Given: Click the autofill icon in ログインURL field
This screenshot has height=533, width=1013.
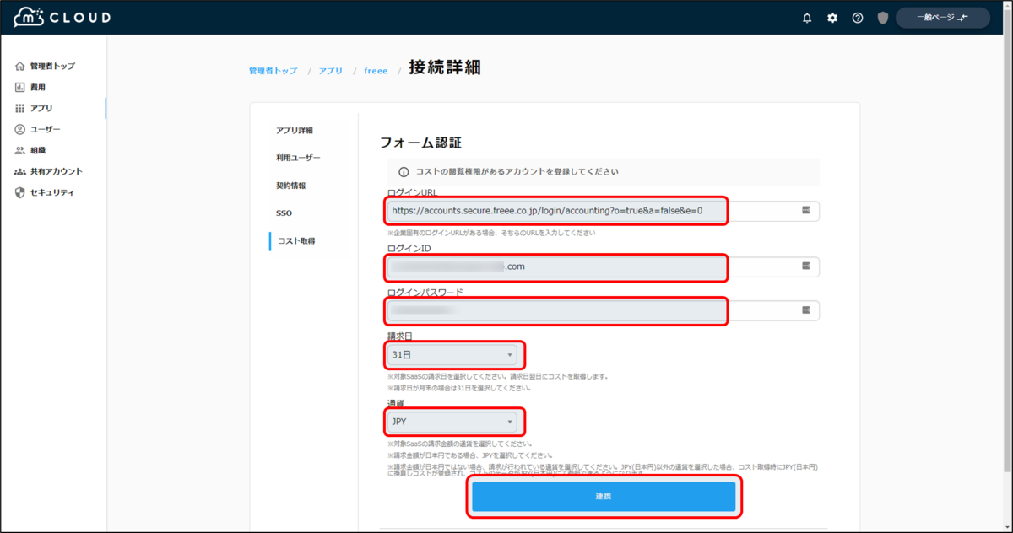Looking at the screenshot, I should pos(805,210).
